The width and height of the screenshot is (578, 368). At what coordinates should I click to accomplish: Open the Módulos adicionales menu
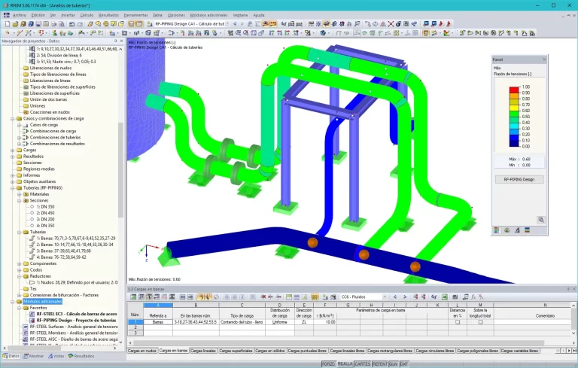click(x=208, y=15)
